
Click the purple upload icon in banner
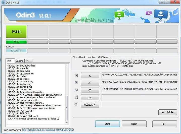[149, 13]
